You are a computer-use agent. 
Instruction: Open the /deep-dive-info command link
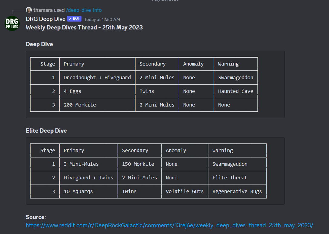point(84,10)
